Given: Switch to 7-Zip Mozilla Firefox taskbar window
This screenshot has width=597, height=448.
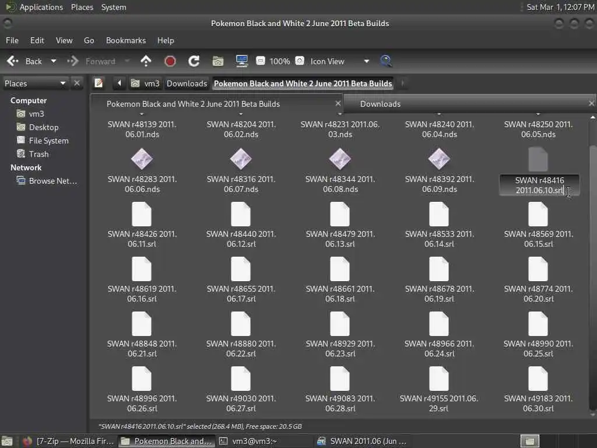Looking at the screenshot, I should coord(68,441).
